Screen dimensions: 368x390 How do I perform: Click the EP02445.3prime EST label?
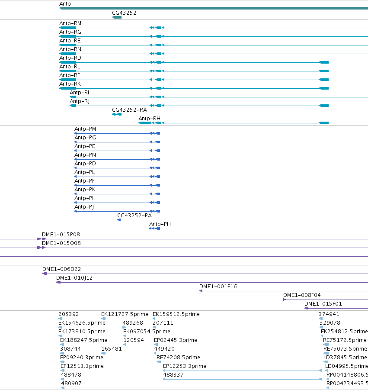[x=176, y=340]
